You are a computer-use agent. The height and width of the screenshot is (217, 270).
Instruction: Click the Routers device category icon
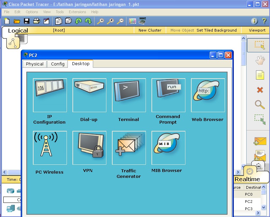tap(10, 191)
